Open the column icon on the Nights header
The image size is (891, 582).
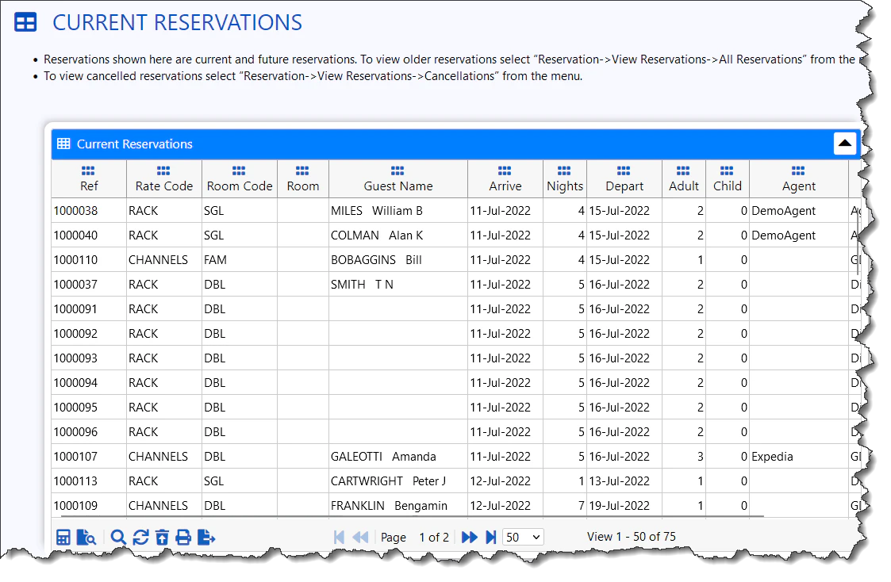[564, 169]
